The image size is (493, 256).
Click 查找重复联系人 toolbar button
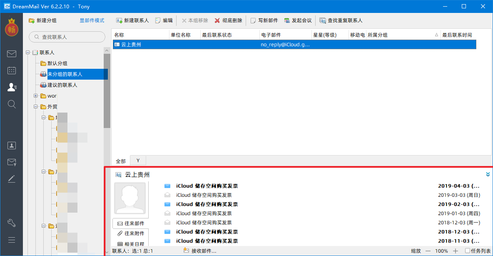341,20
